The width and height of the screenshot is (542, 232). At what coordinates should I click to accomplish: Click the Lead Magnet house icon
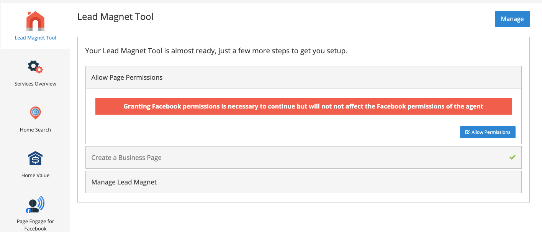pos(35,21)
